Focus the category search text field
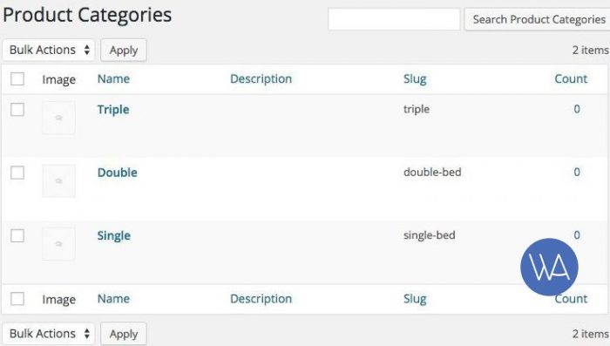The image size is (610, 346). 394,19
